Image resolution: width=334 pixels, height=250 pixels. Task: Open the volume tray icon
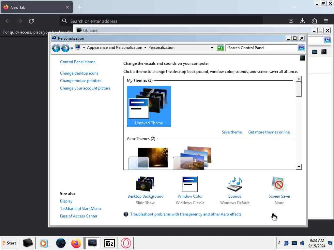(x=302, y=243)
